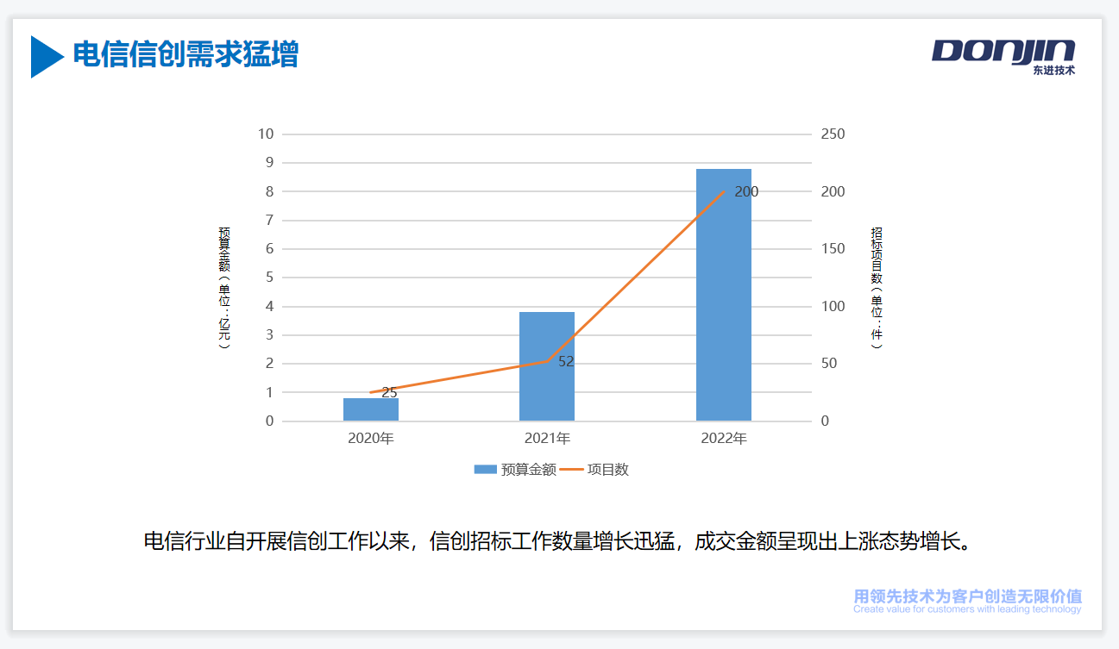
Task: Select the tallest bar for 2022年
Action: click(723, 293)
